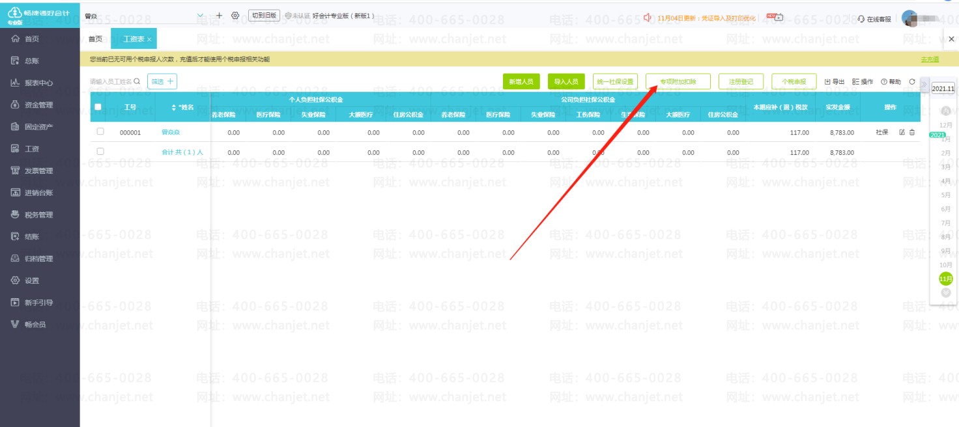Open the gear settings icon beside the plus
The height and width of the screenshot is (427, 959).
(x=235, y=16)
